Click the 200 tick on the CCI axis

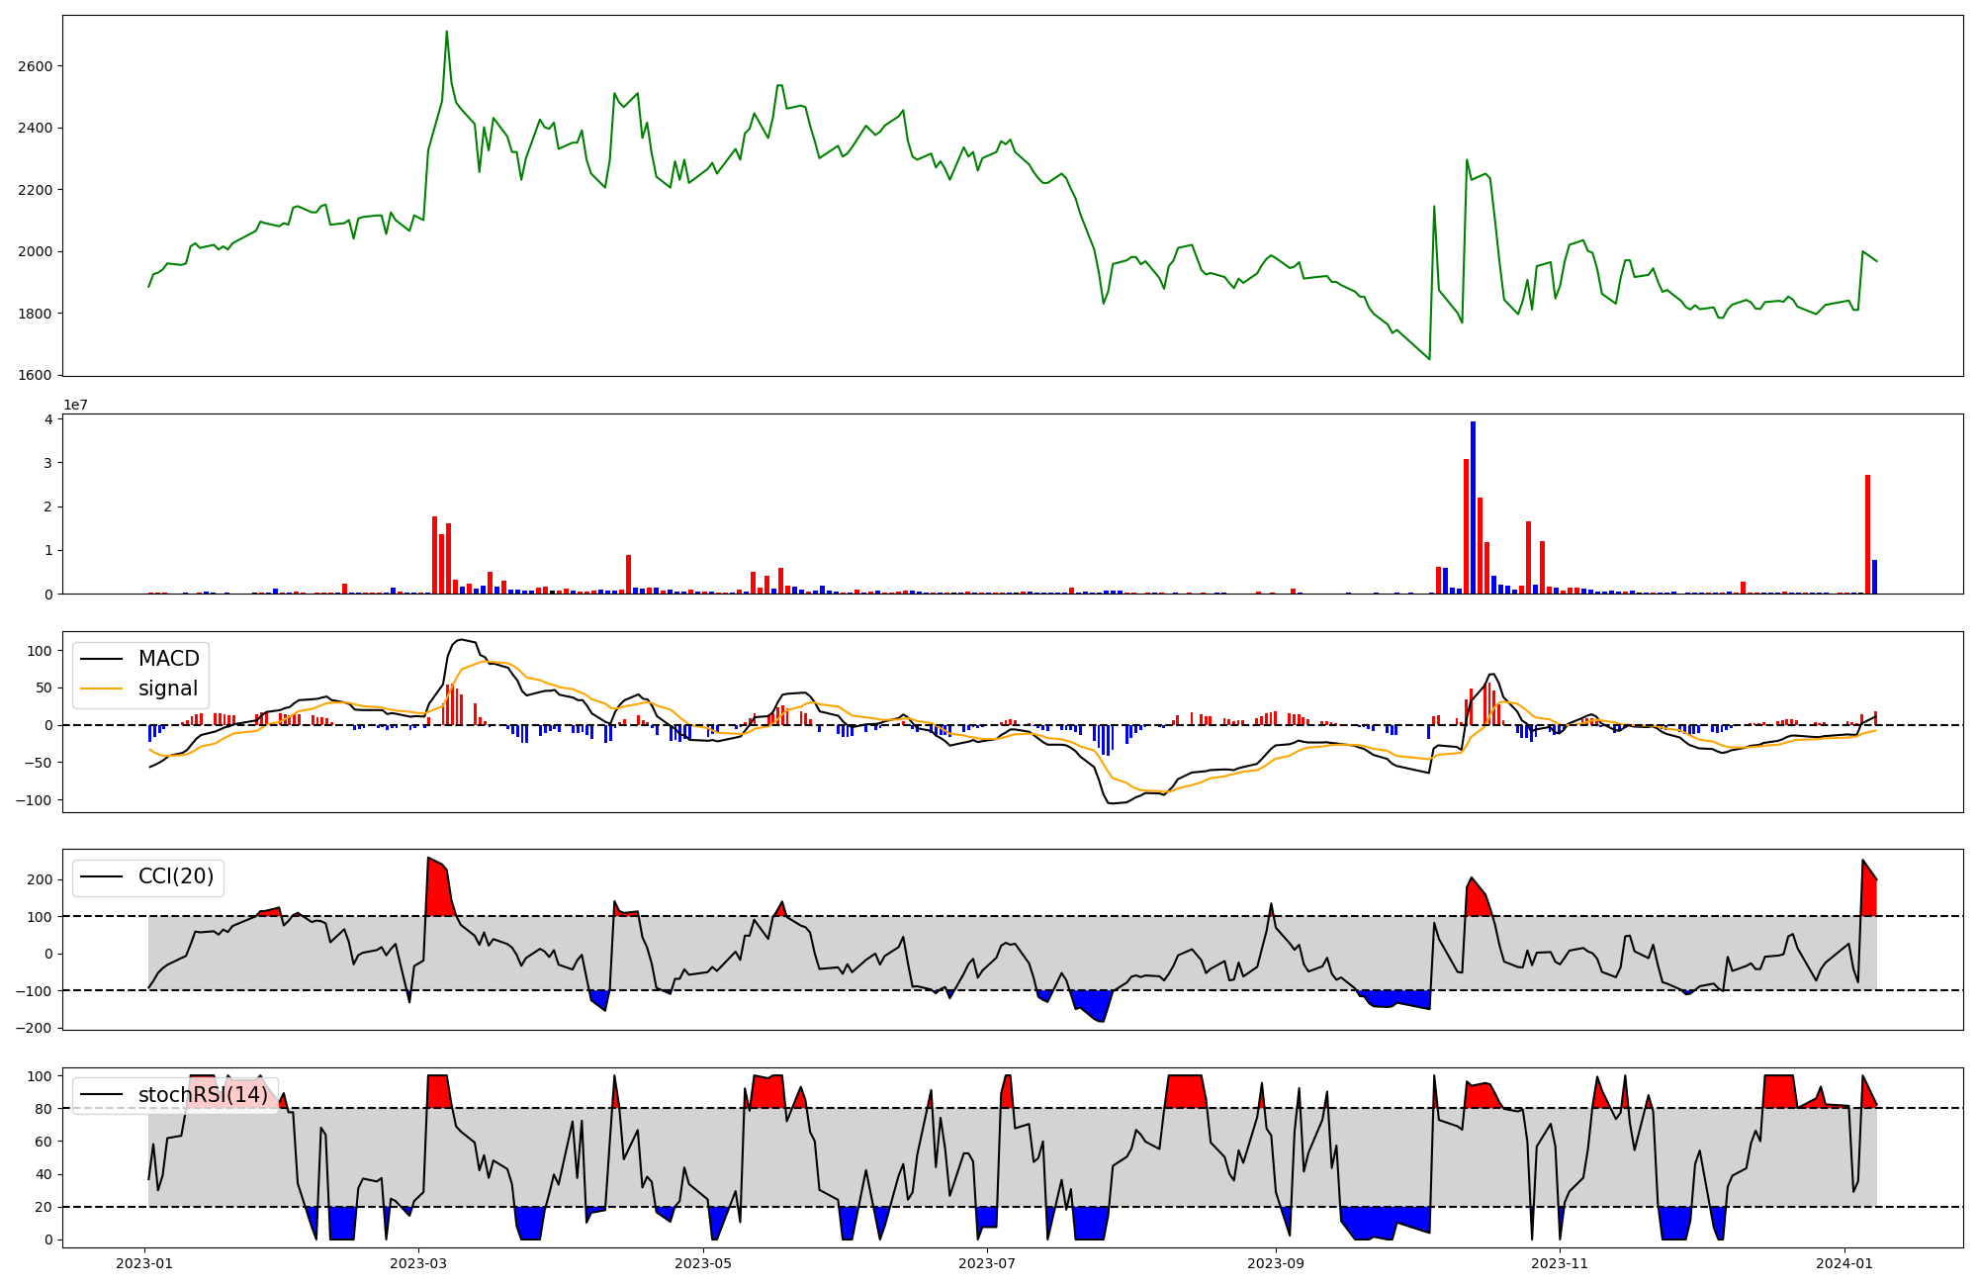40,879
